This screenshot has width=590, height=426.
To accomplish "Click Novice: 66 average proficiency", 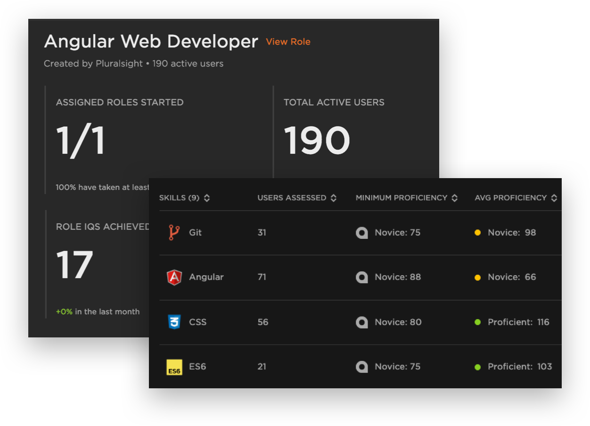I will coord(512,277).
